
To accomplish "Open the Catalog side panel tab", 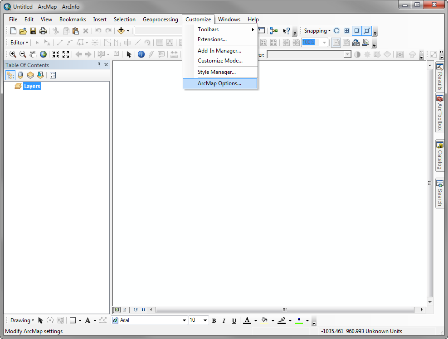I will (439, 156).
